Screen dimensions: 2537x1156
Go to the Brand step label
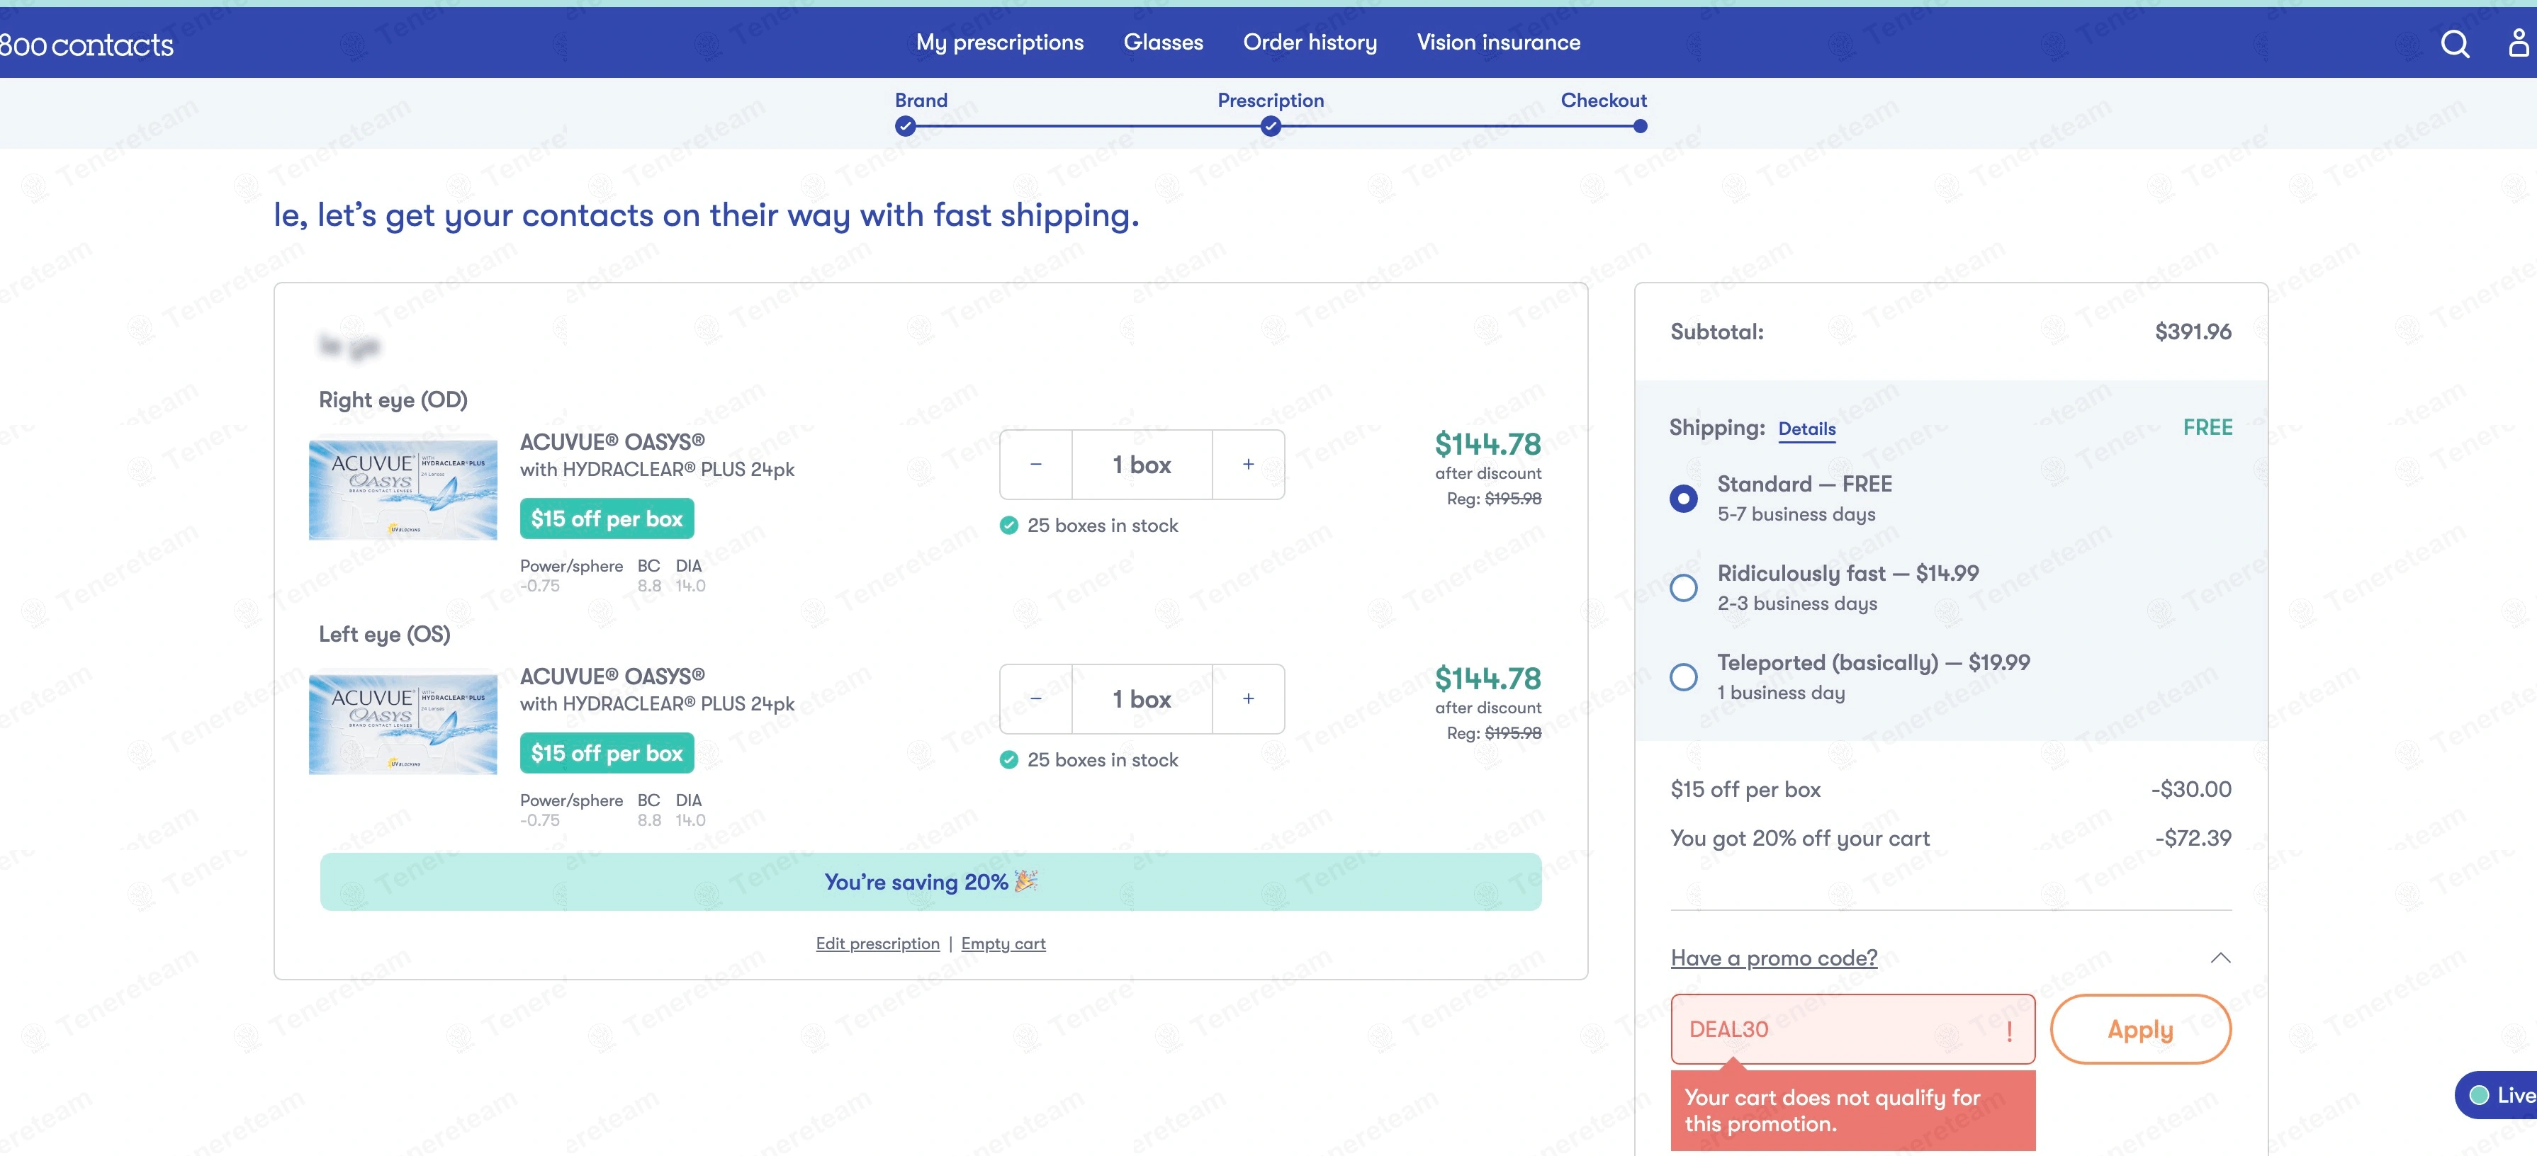pos(921,101)
